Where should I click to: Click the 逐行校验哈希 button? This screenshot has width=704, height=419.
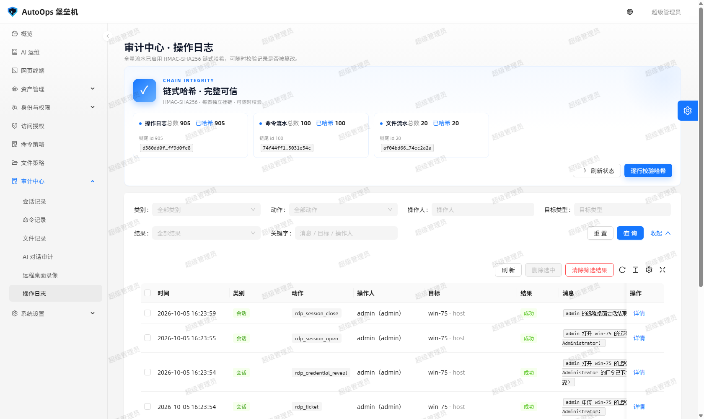[x=648, y=171]
